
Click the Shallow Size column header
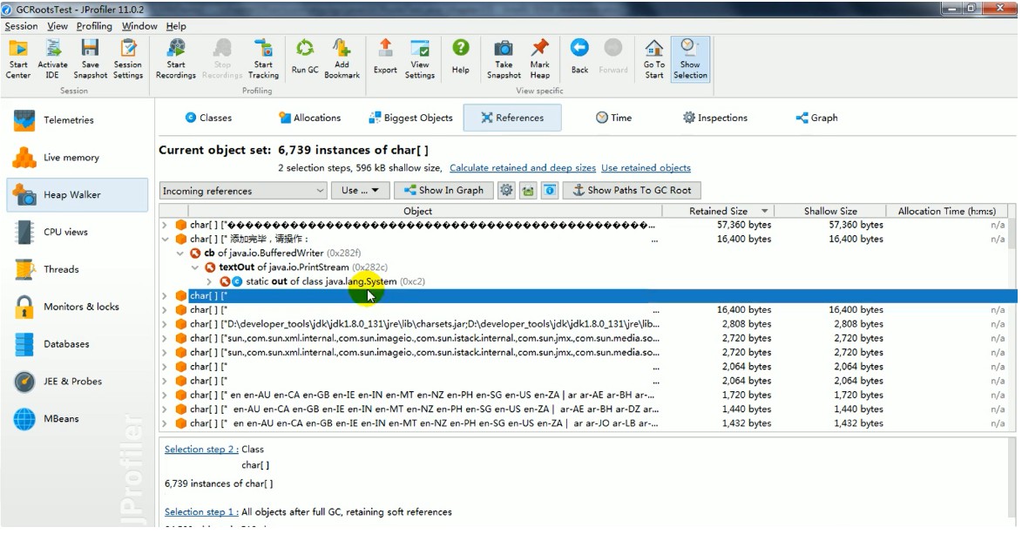tap(830, 211)
